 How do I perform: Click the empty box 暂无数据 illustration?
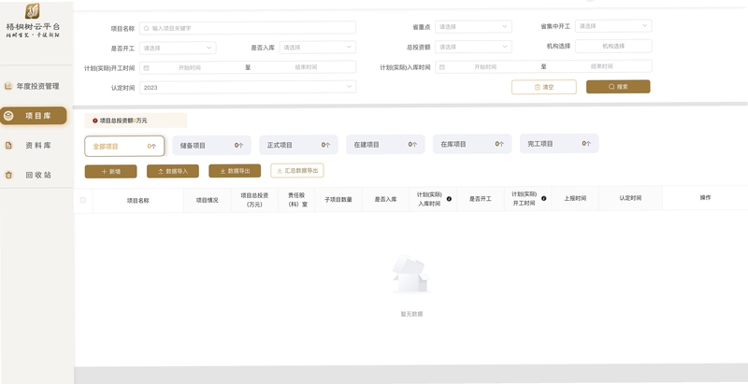click(x=410, y=275)
